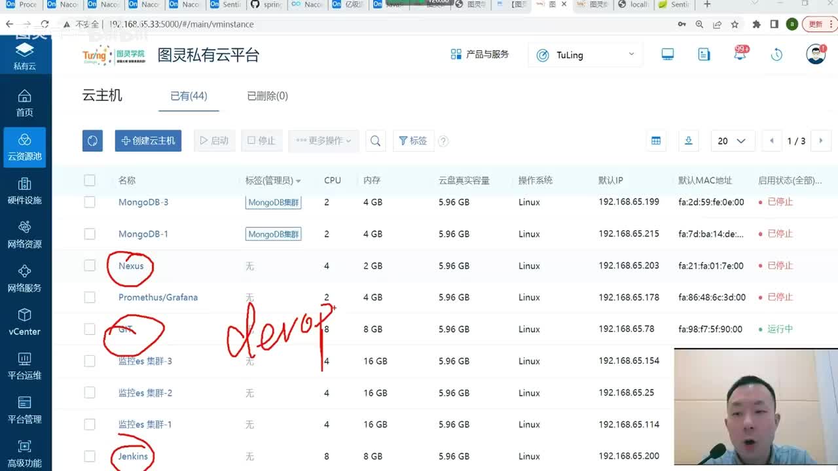The image size is (838, 471).
Task: Open the 启用状态(全部) column filter
Action: (790, 181)
